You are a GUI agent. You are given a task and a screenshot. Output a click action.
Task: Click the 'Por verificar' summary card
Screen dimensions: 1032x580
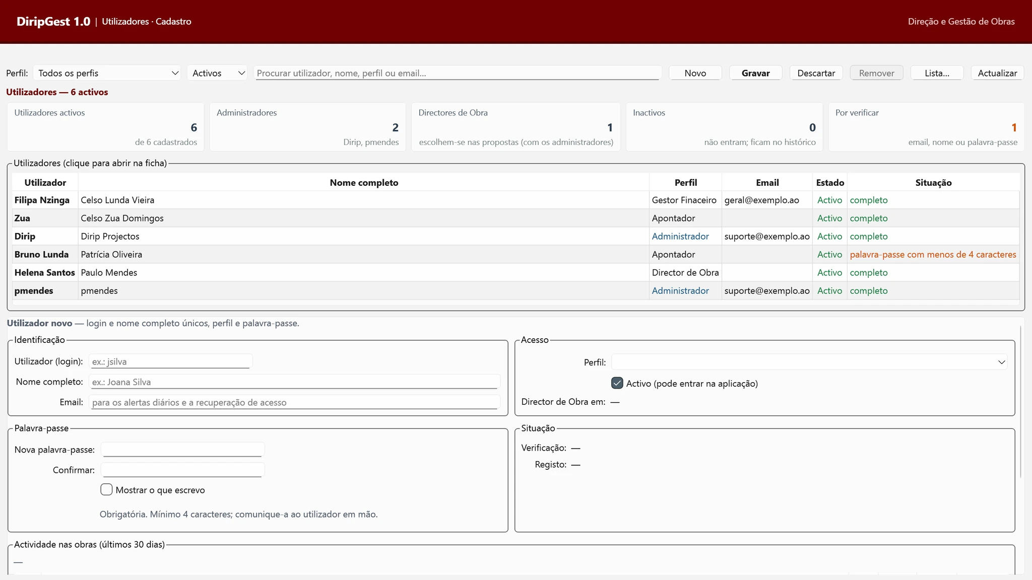click(x=926, y=127)
